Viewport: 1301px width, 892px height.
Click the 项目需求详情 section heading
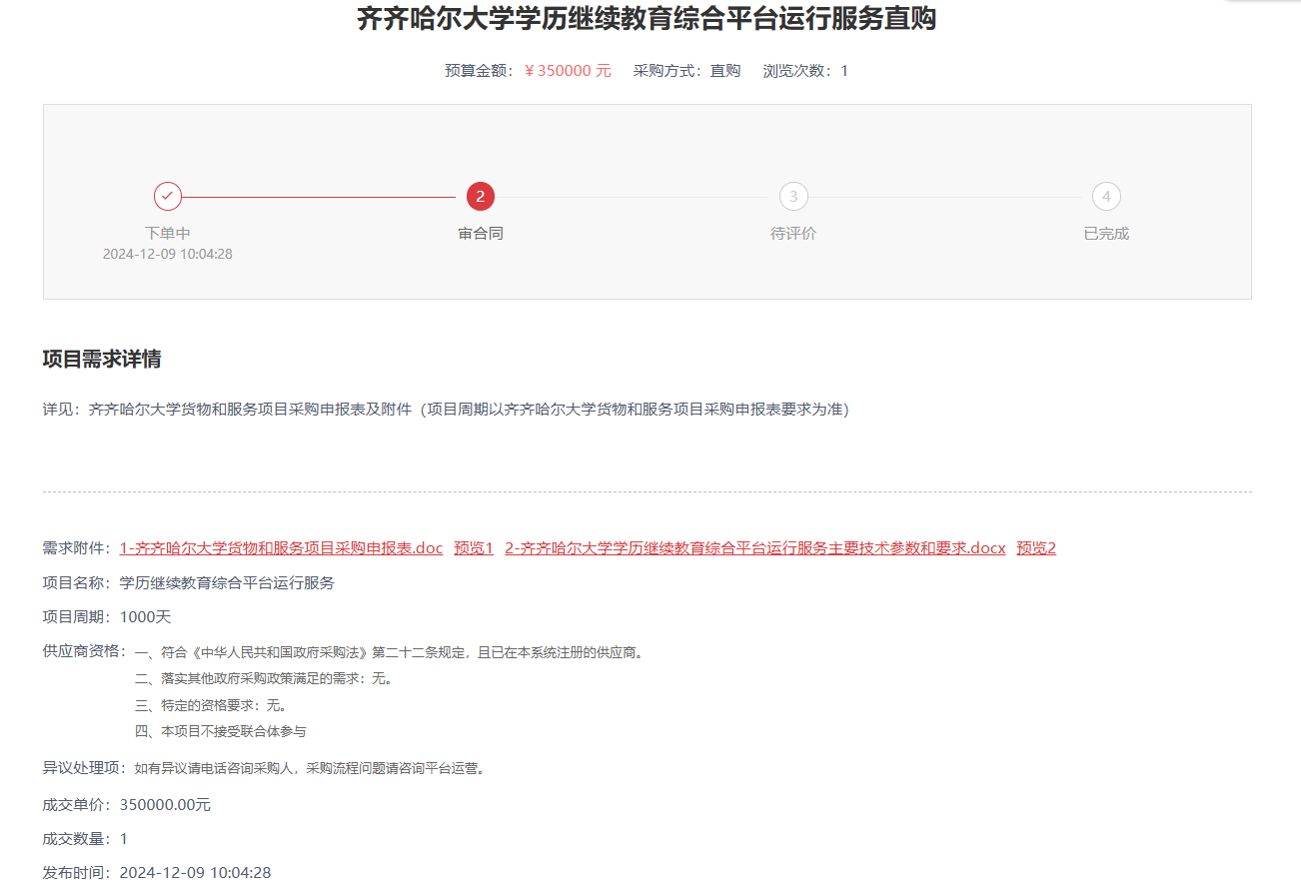coord(102,360)
